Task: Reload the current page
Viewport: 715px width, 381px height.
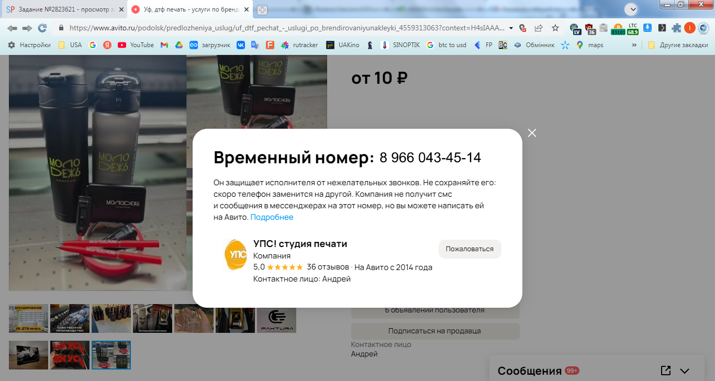Action: point(42,28)
